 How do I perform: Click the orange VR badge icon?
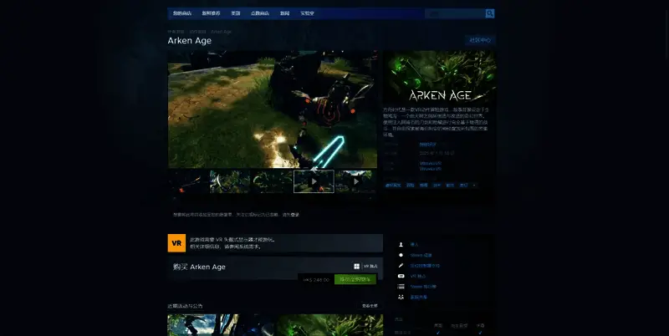176,242
